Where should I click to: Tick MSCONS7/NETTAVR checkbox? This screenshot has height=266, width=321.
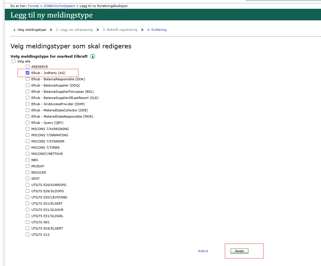tap(28, 153)
